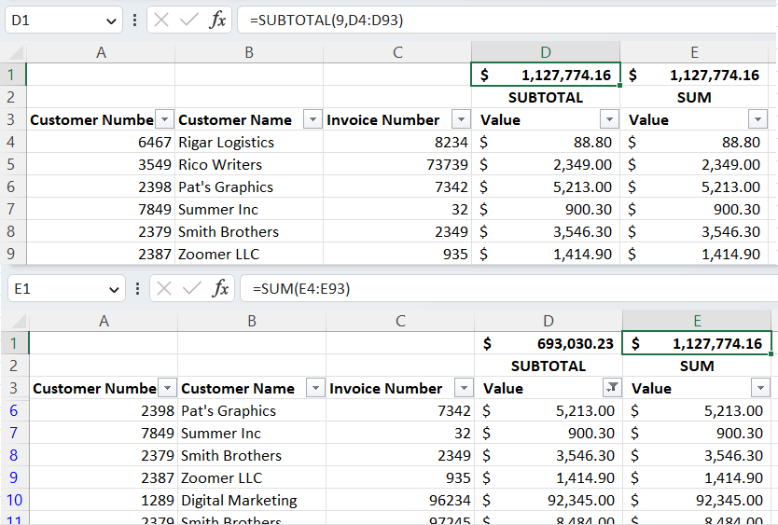Select all cells via corner triangle in bottom sheet
The width and height of the screenshot is (778, 525).
(19, 321)
